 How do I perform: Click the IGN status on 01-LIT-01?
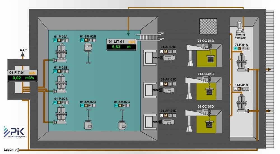[x=132, y=42]
